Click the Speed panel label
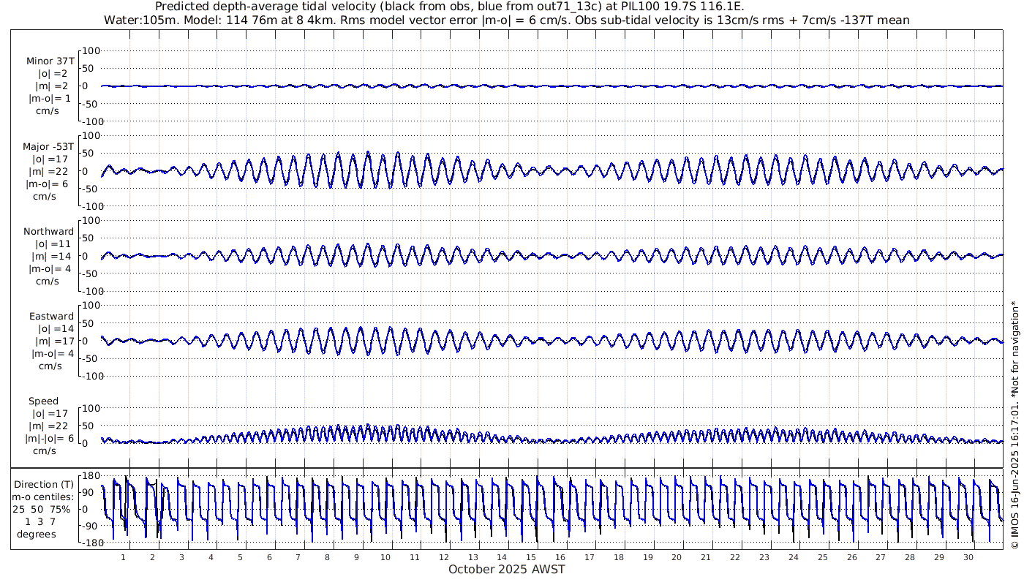This screenshot has height=585, width=1024. [43, 401]
